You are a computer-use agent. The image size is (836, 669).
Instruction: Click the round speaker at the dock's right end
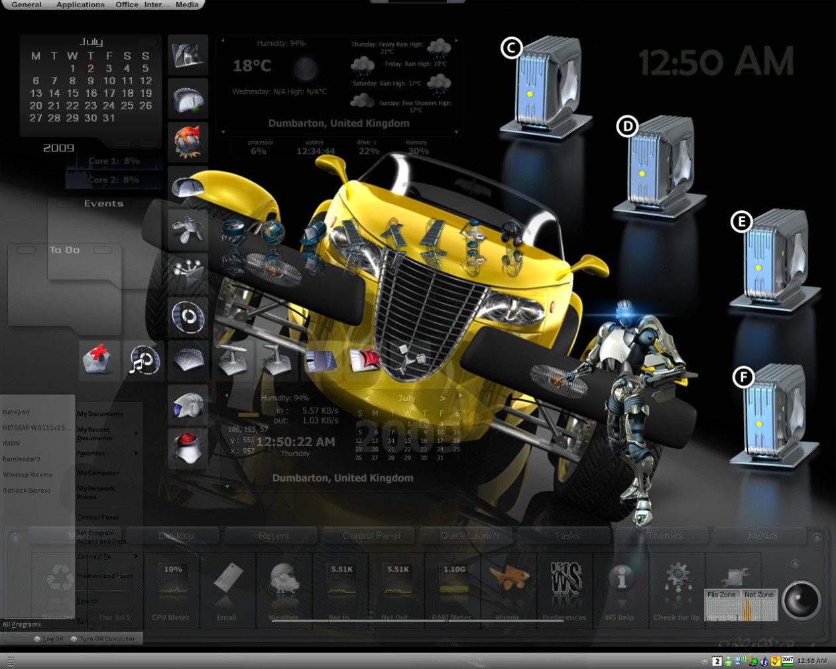point(801,600)
